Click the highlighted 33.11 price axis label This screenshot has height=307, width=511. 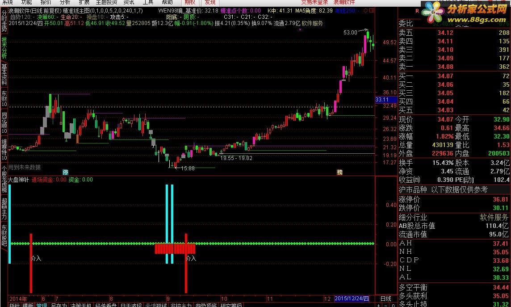(x=386, y=100)
